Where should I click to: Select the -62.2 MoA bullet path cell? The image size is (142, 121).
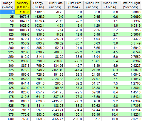point(74,83)
